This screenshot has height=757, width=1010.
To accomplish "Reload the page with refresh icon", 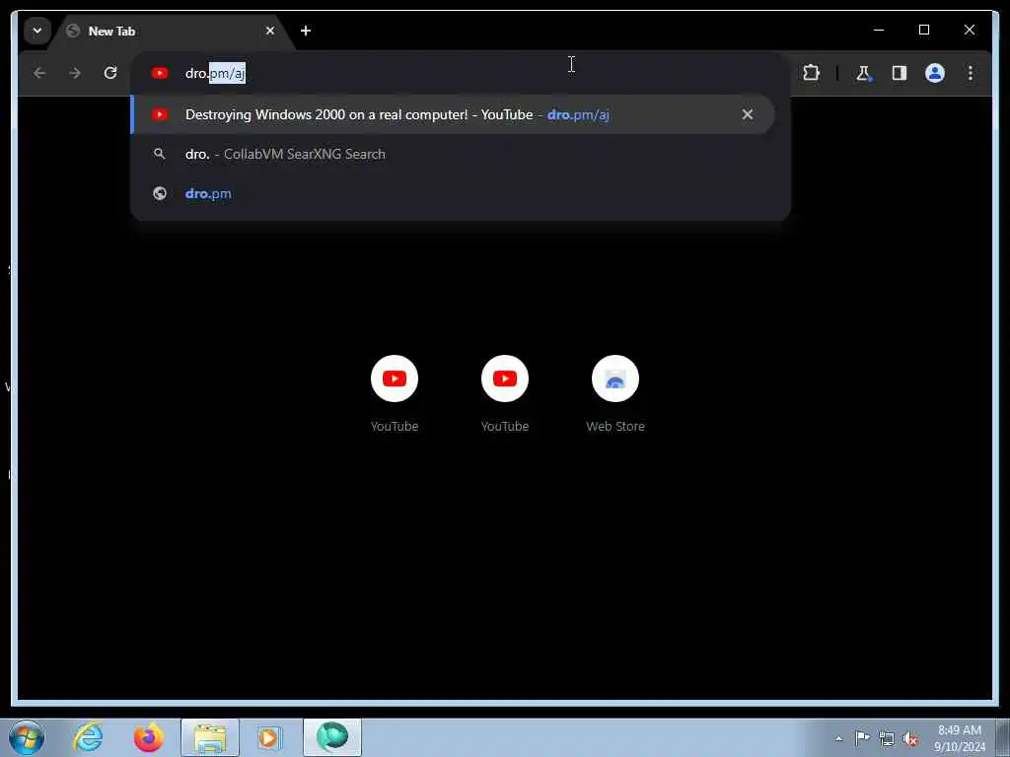I will tap(110, 73).
